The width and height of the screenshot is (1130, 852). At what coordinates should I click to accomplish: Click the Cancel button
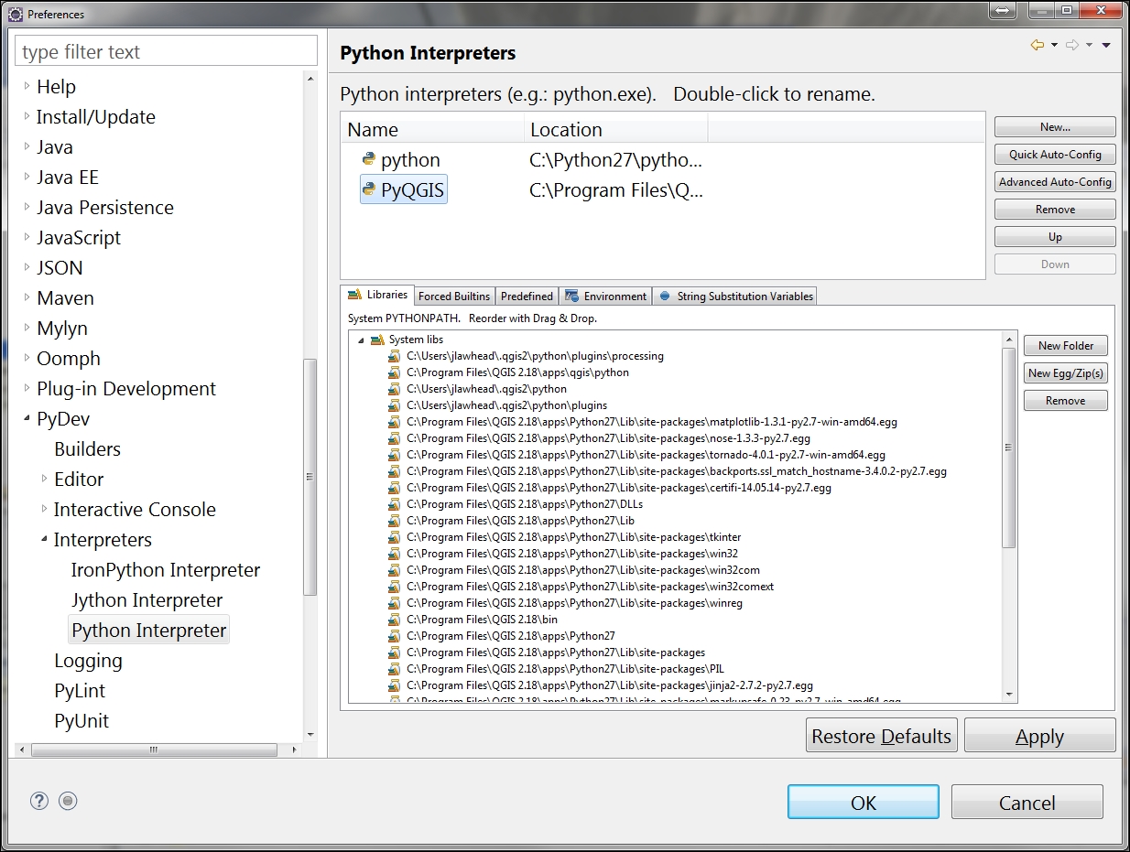coord(1027,803)
